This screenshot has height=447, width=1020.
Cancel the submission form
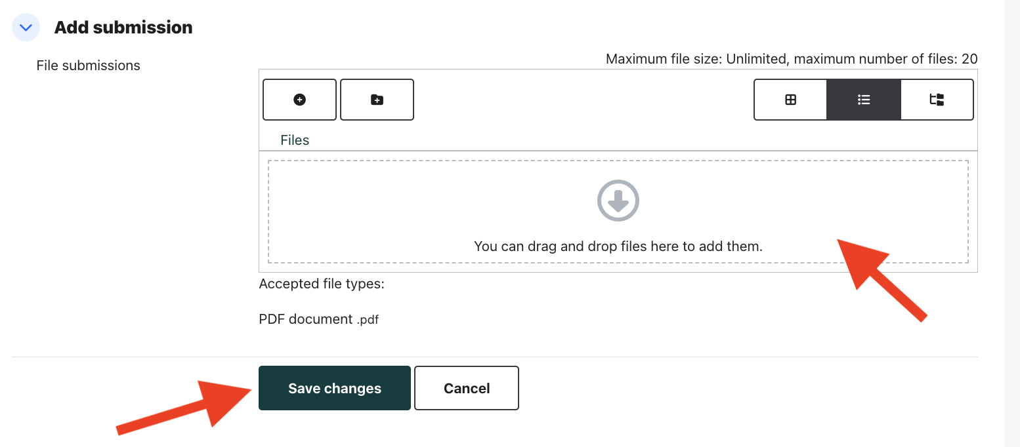pyautogui.click(x=467, y=388)
